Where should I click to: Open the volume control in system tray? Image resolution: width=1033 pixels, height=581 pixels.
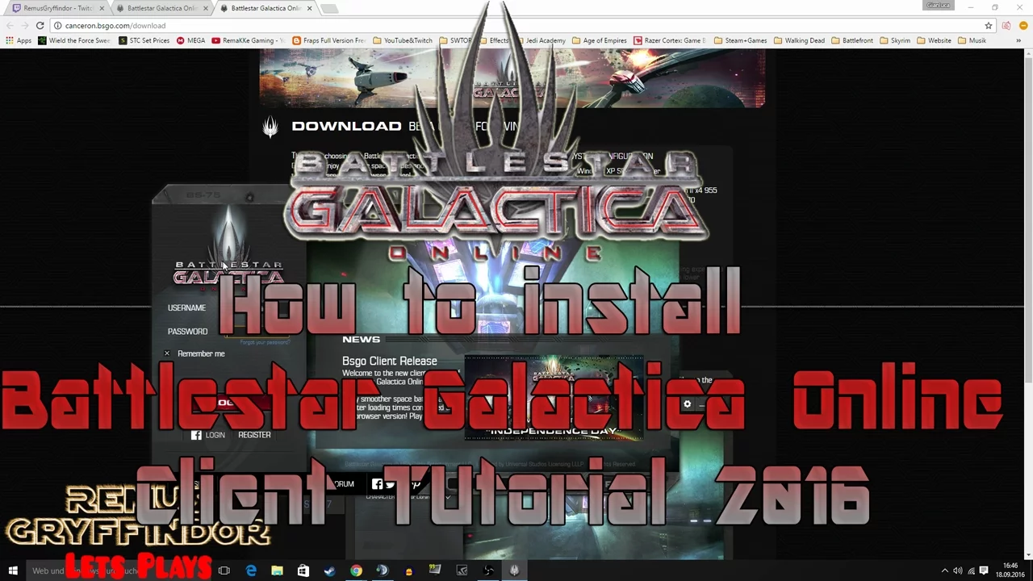click(957, 571)
